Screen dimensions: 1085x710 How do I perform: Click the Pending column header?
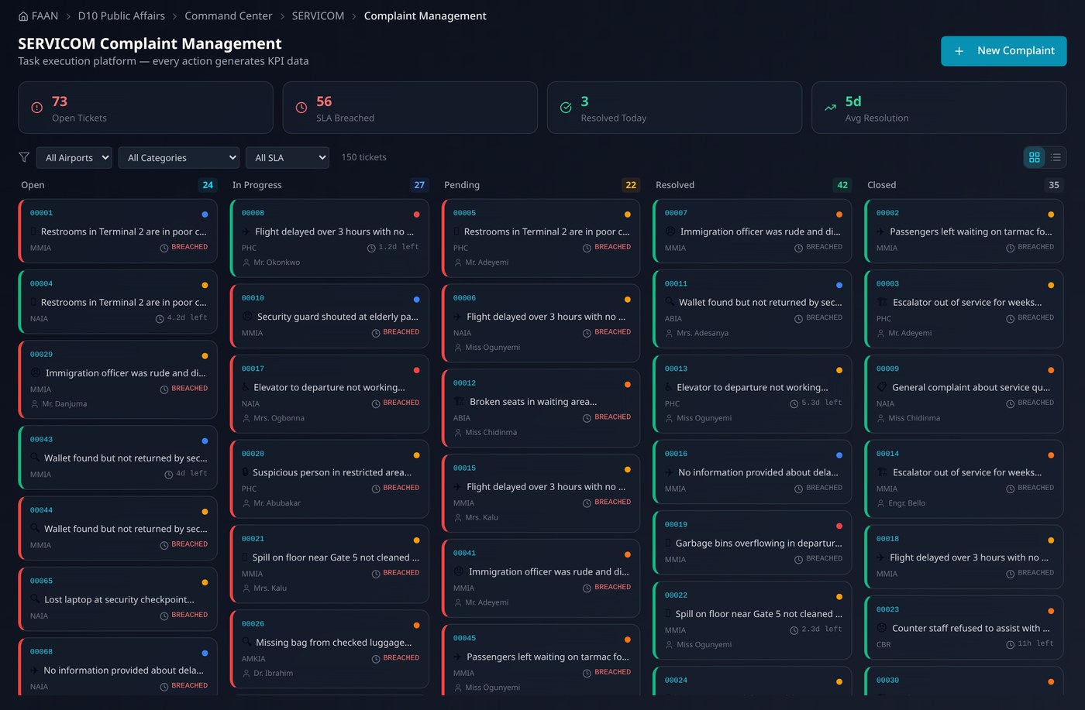point(462,185)
